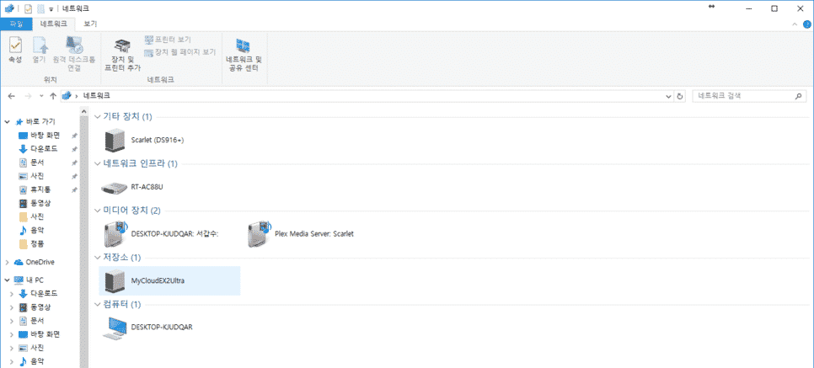Expand 동영상 under 내 PC
The image size is (814, 368).
12,307
